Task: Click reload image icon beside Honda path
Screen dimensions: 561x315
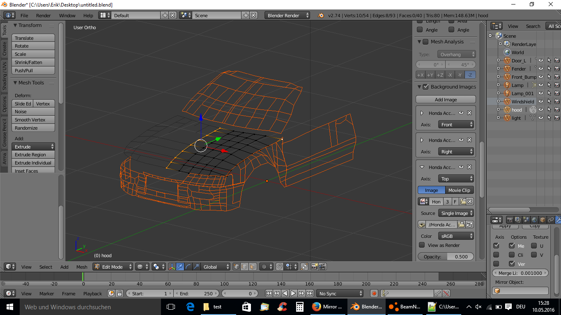Action: tap(469, 224)
